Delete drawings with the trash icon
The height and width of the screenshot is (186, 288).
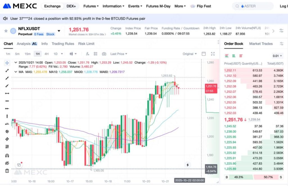coord(7,171)
